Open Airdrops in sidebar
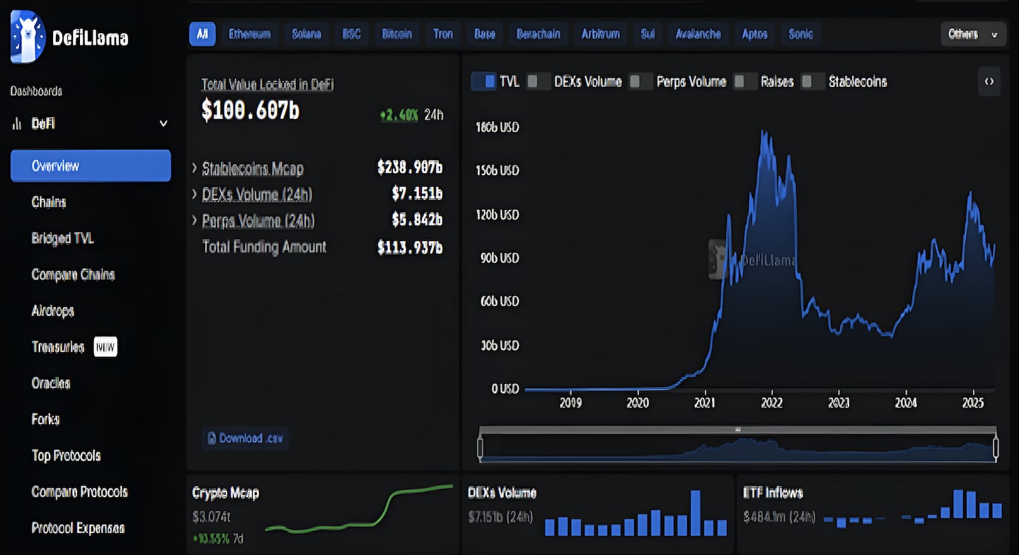The height and width of the screenshot is (555, 1019). (x=53, y=310)
